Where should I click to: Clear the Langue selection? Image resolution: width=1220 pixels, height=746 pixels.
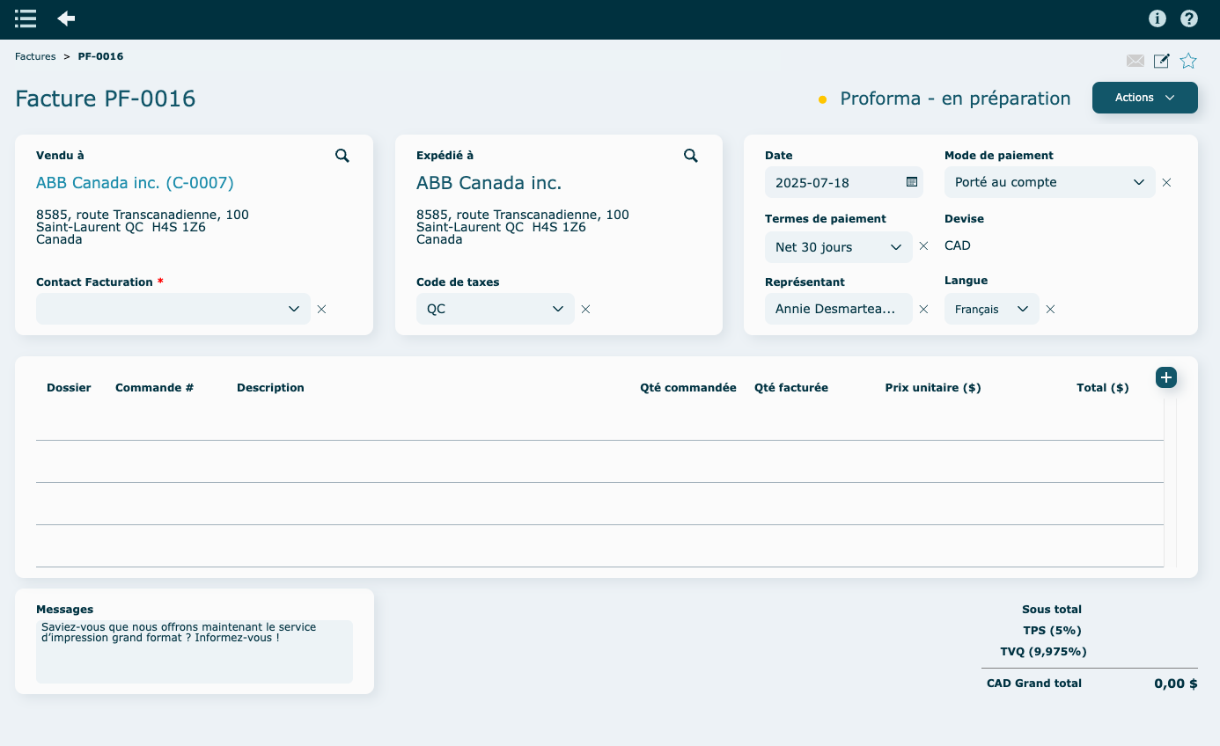1050,310
